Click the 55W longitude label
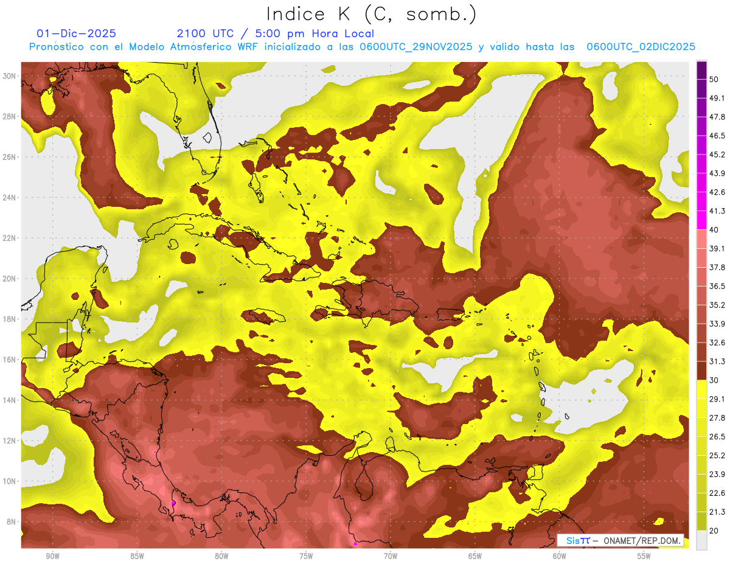730x564 pixels. pos(644,556)
